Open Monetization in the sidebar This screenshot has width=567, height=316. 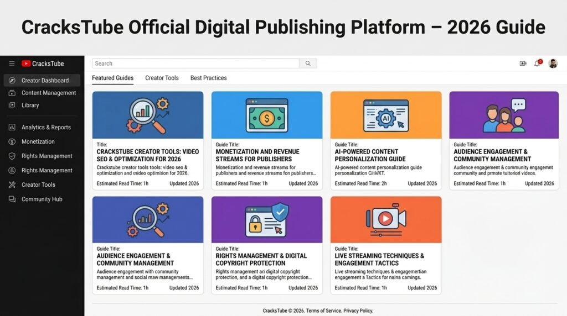(42, 142)
